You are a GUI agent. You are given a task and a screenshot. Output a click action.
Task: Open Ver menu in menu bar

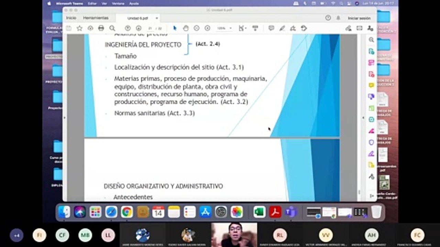[104, 3]
